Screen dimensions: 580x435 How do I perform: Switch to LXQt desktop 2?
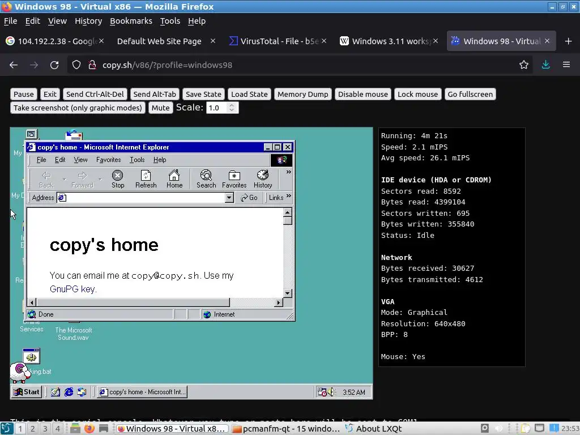32,429
